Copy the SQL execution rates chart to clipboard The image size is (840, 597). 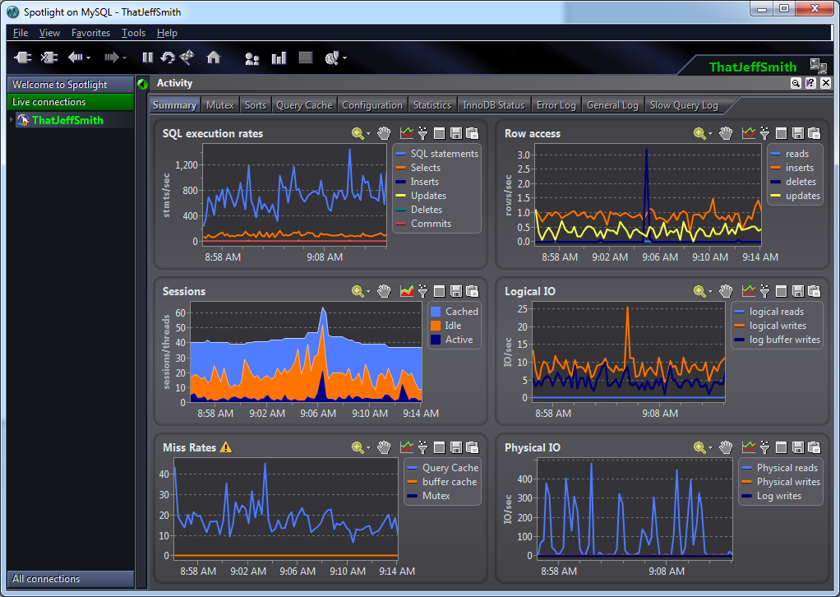pos(472,133)
